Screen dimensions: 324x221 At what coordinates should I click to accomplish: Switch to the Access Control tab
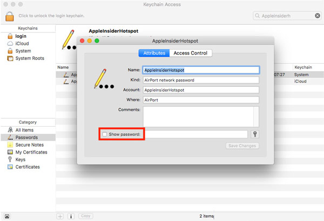tap(191, 53)
